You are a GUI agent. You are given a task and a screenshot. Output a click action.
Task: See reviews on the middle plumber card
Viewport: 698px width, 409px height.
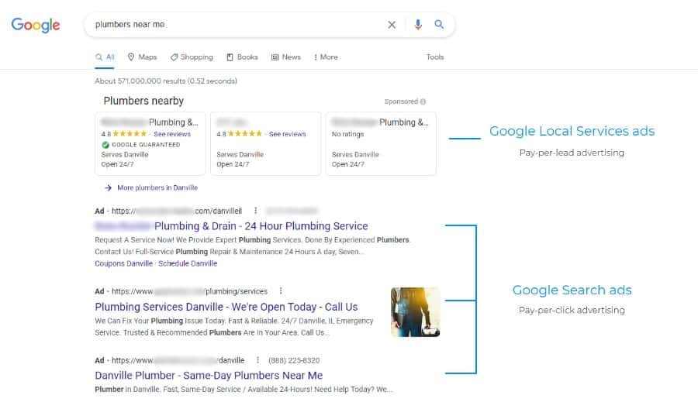point(287,134)
